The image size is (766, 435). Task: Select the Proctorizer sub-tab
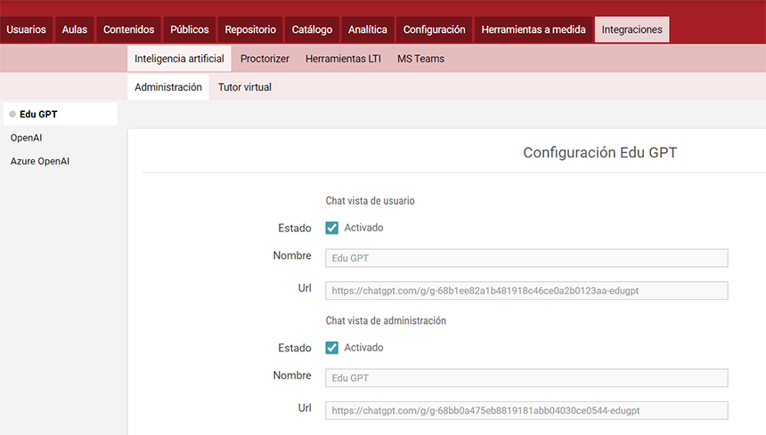[265, 59]
